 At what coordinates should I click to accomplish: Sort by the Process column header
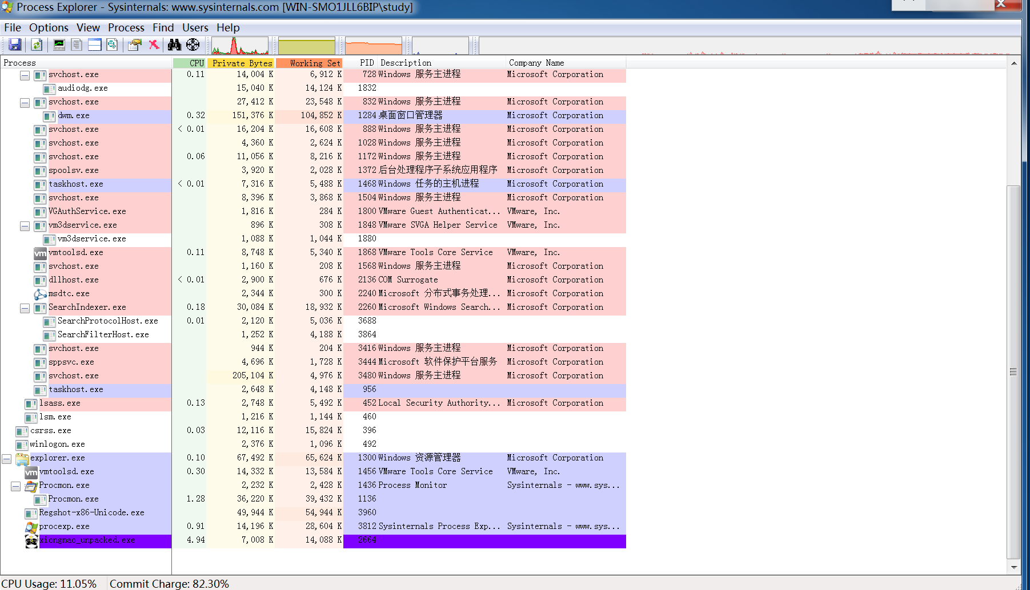pyautogui.click(x=86, y=63)
